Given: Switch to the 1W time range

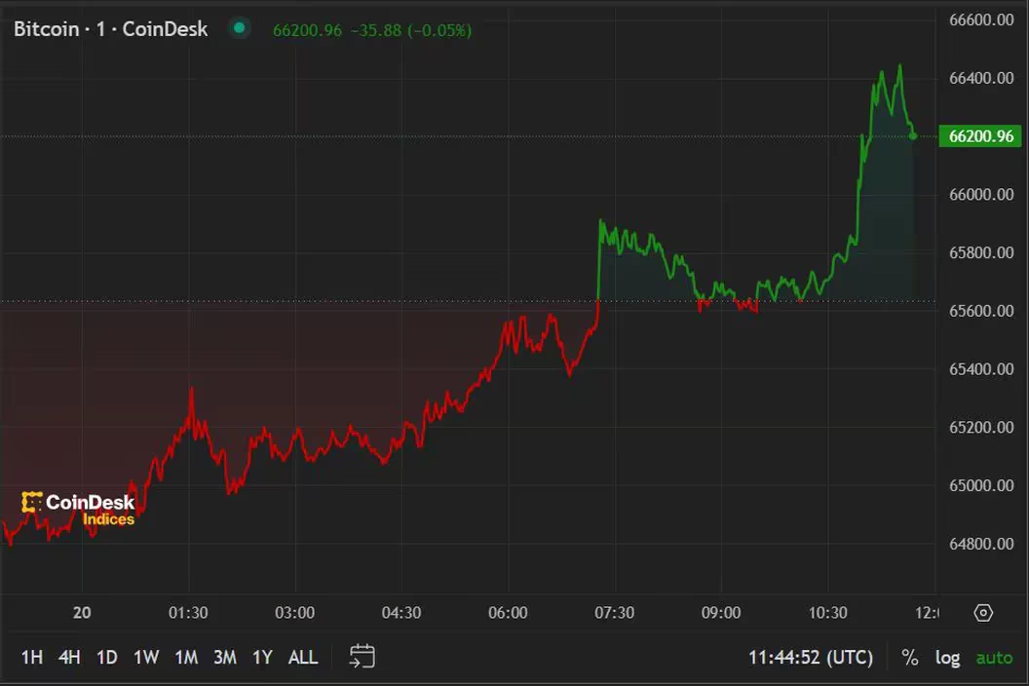Looking at the screenshot, I should point(146,658).
